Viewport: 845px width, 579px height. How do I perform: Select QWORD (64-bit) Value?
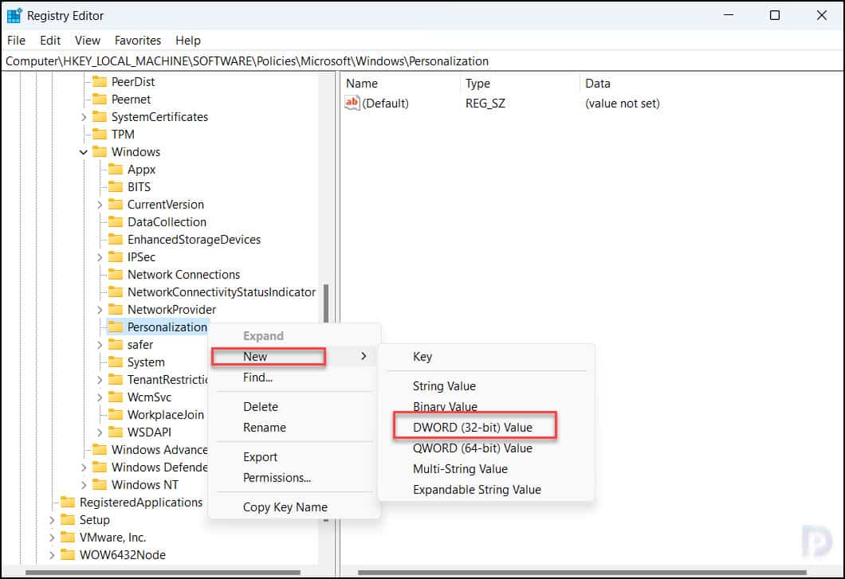(486, 448)
